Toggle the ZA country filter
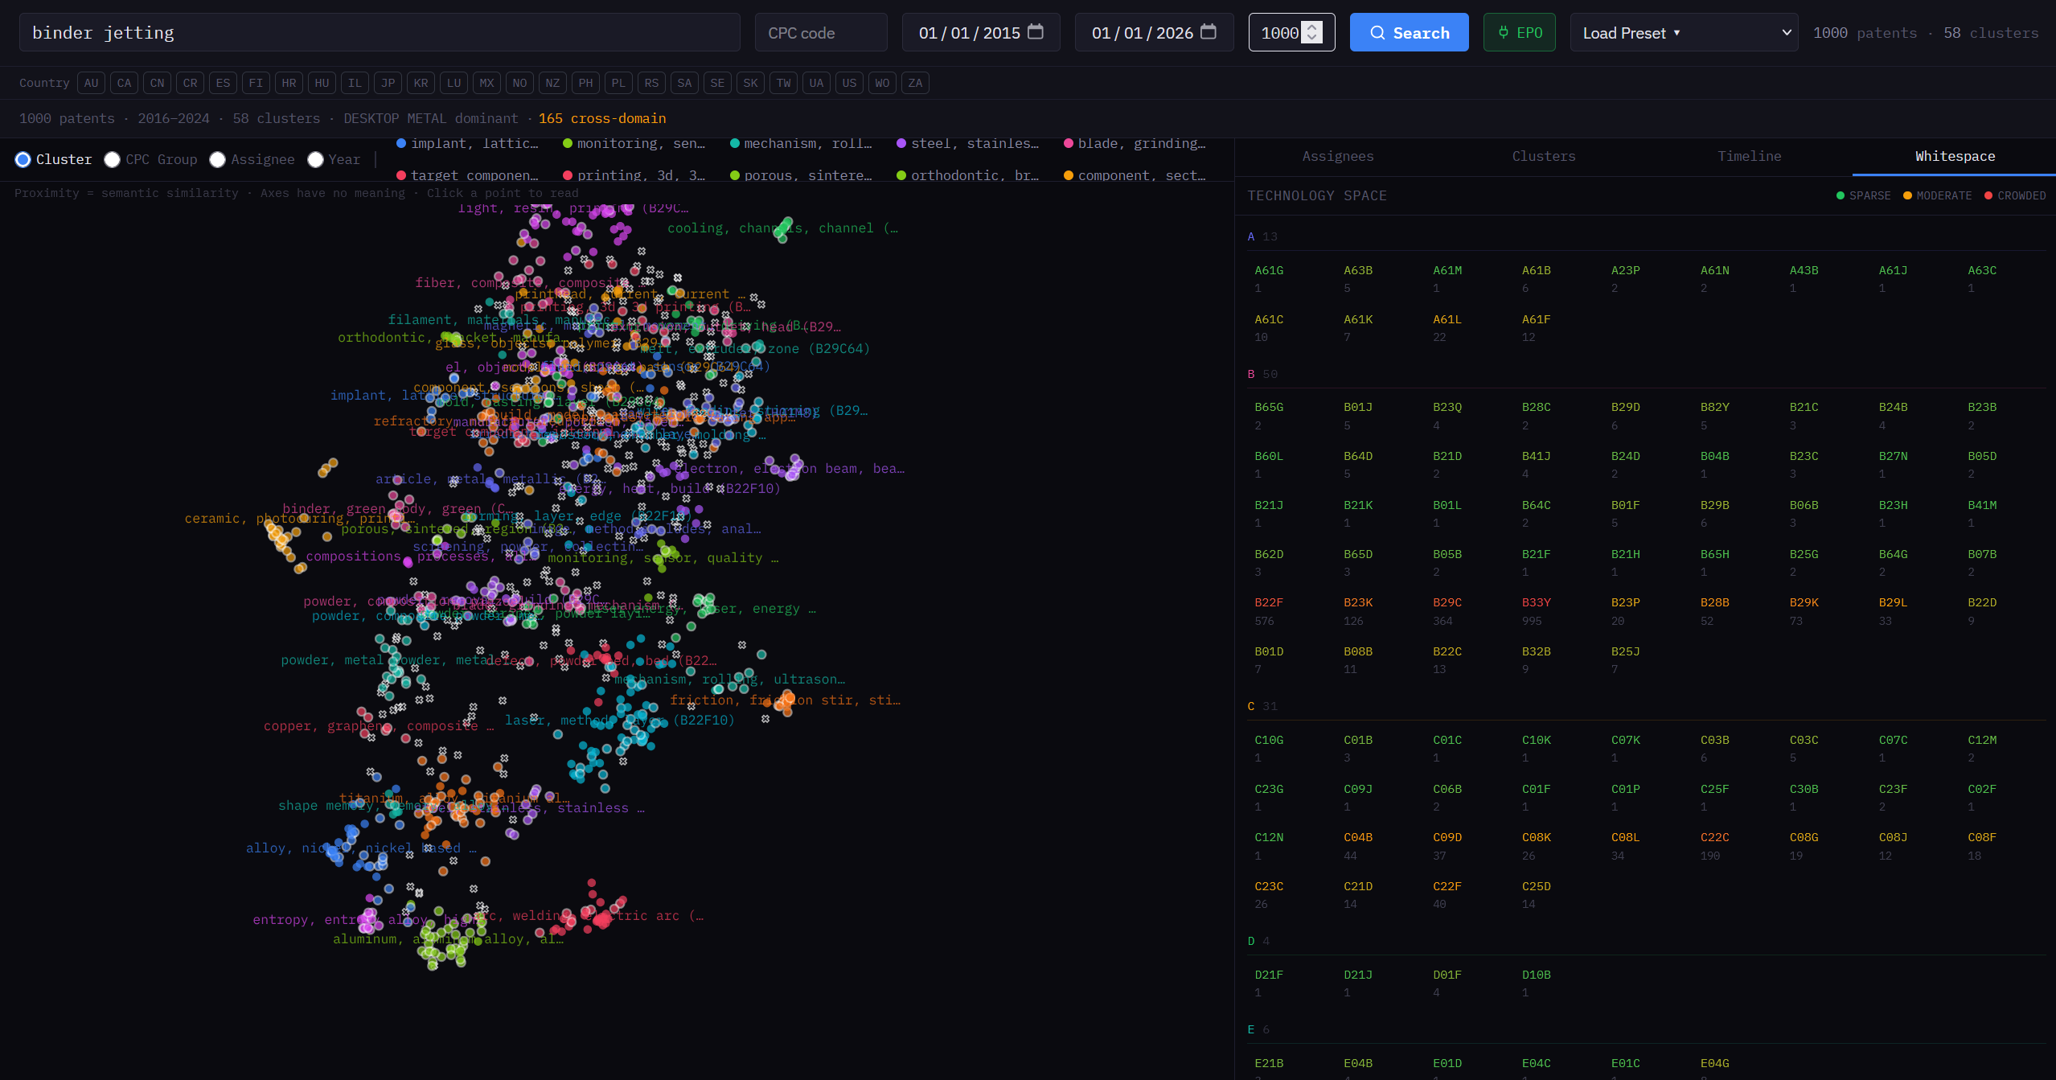This screenshot has width=2056, height=1080. 915,83
